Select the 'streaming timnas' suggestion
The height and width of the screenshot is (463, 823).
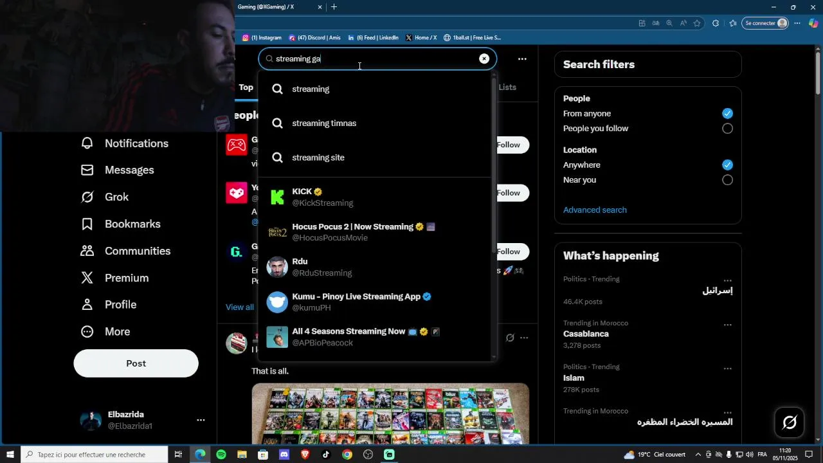click(375, 123)
